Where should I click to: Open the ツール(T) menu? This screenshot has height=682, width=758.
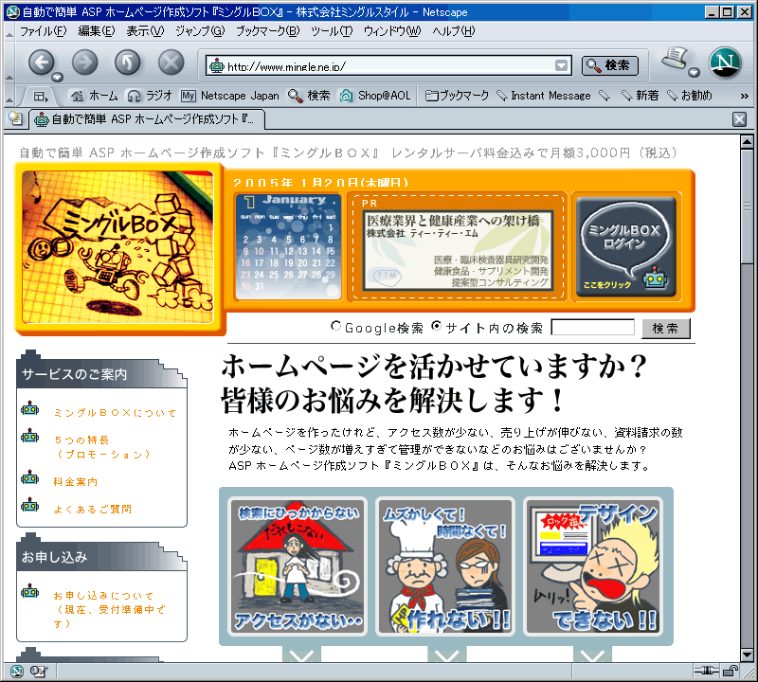[332, 31]
